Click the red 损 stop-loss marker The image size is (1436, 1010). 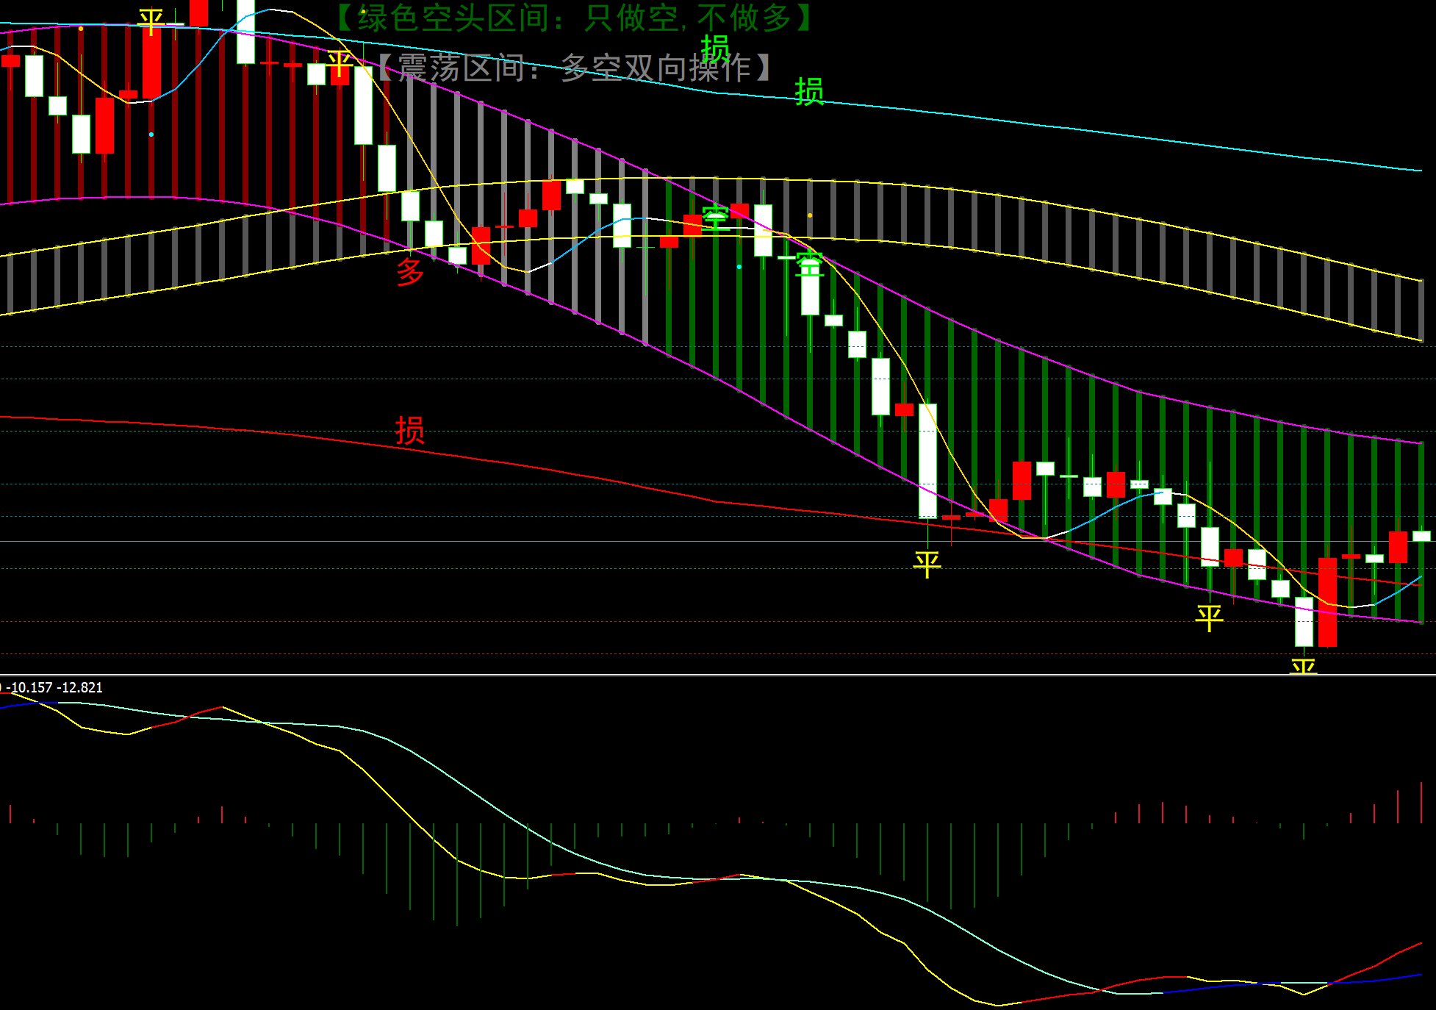coord(410,430)
